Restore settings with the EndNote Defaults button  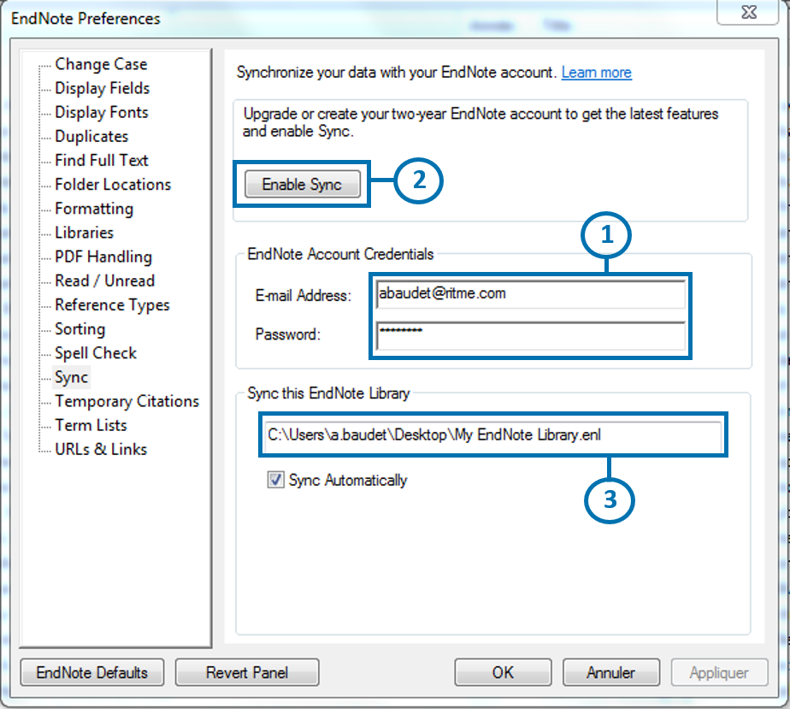[92, 672]
